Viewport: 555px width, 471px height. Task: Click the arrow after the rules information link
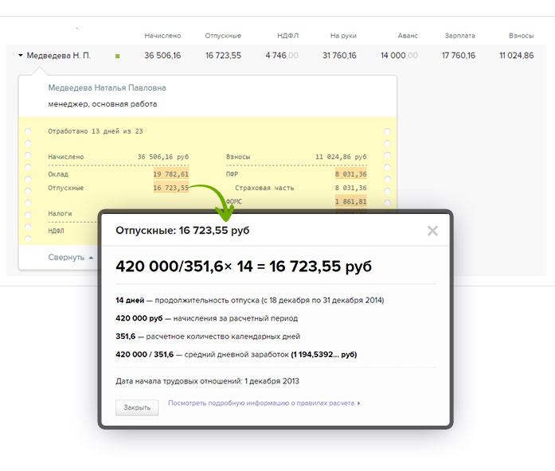click(359, 403)
